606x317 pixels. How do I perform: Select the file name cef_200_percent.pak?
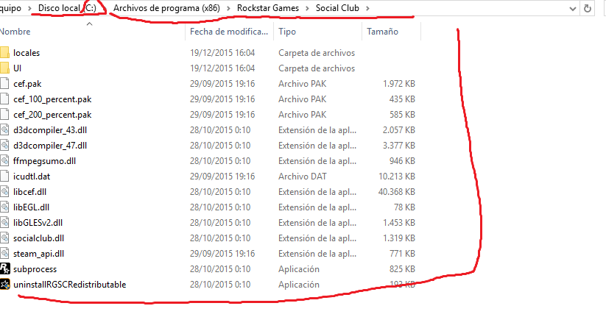52,115
